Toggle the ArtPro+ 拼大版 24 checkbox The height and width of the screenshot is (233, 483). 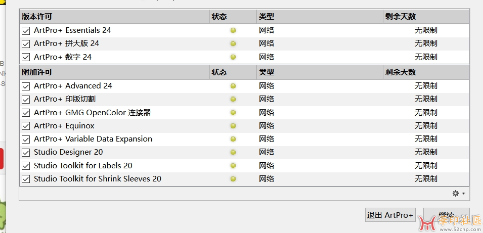pyautogui.click(x=26, y=44)
